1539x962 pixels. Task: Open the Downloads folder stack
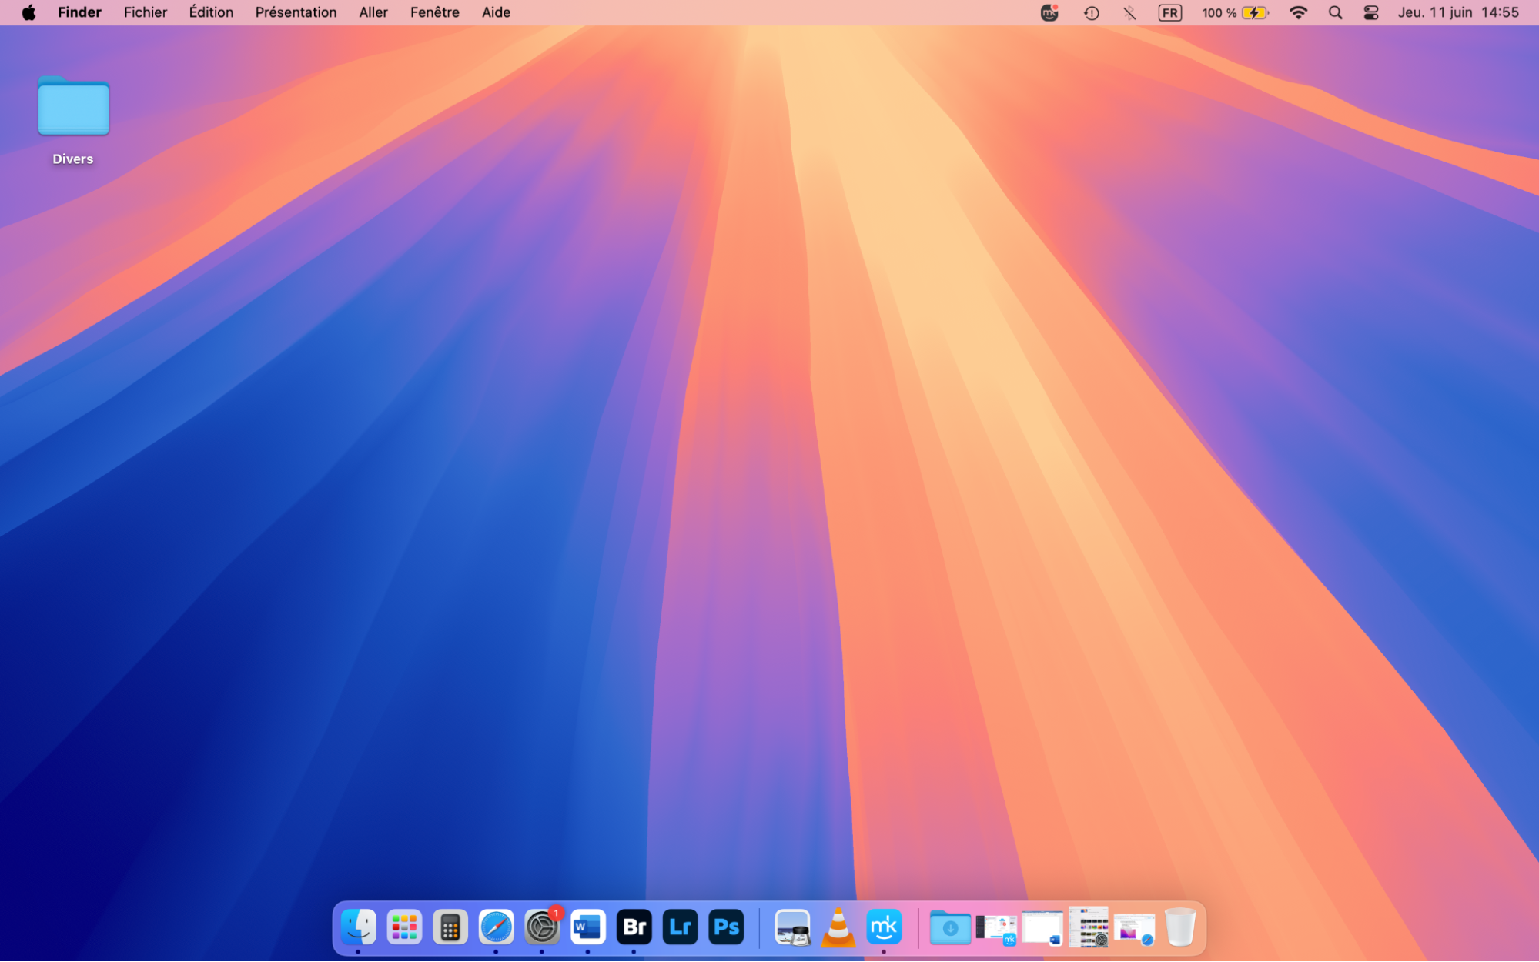950,927
